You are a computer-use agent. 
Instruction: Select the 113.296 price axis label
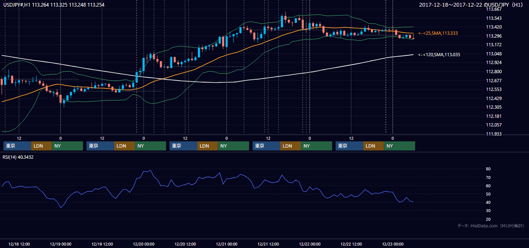tap(493, 36)
